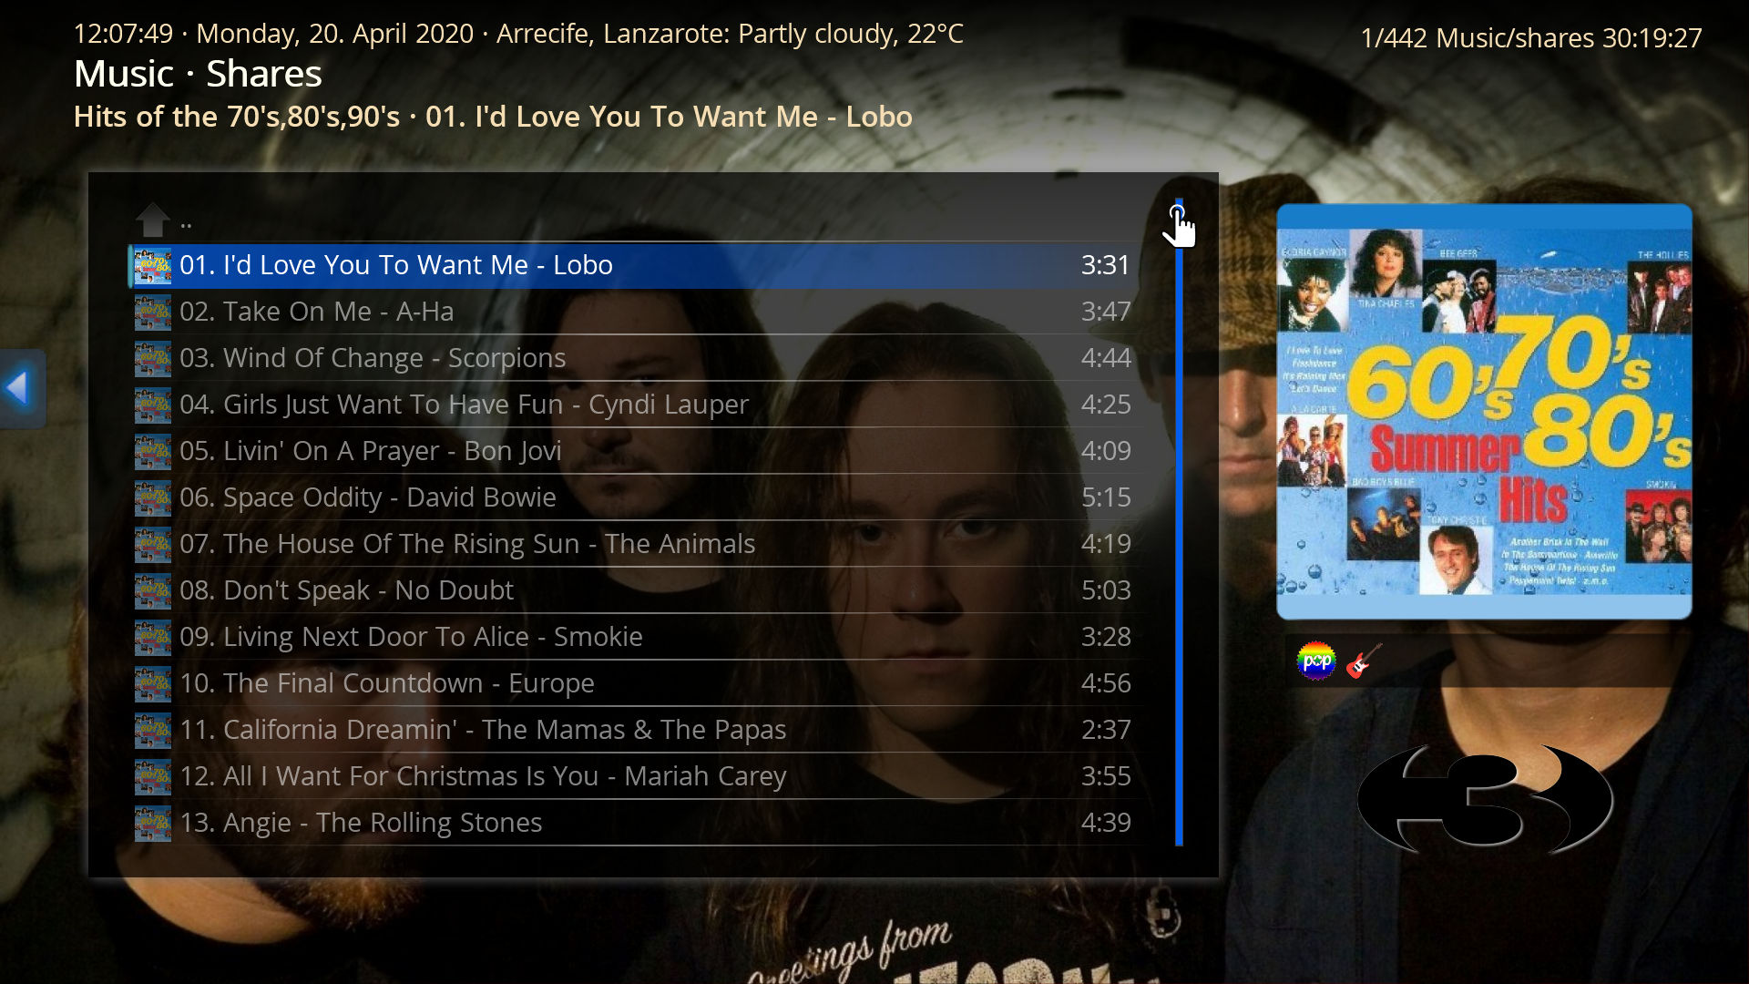The width and height of the screenshot is (1749, 984).
Task: Click the 60's 70's 80's album cover
Action: 1484,412
